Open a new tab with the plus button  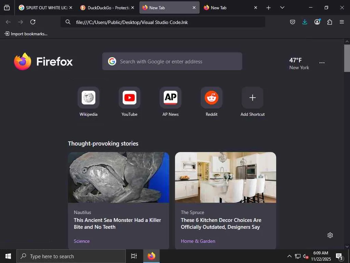coord(269,8)
